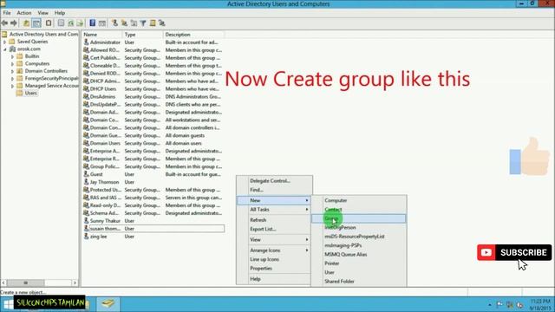Click the Back arrow toolbar icon

click(4, 23)
